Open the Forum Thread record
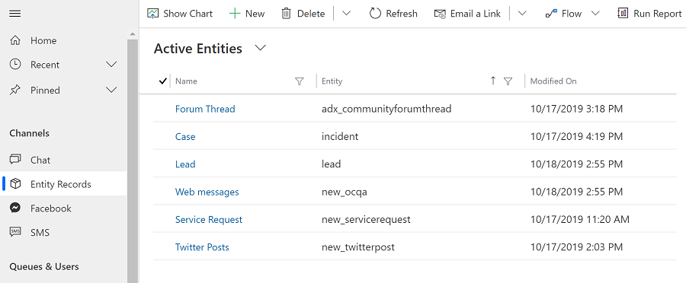This screenshot has width=686, height=283. pos(205,109)
